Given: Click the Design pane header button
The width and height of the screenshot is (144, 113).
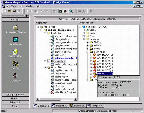Looking at the screenshot, I should coord(15,20).
